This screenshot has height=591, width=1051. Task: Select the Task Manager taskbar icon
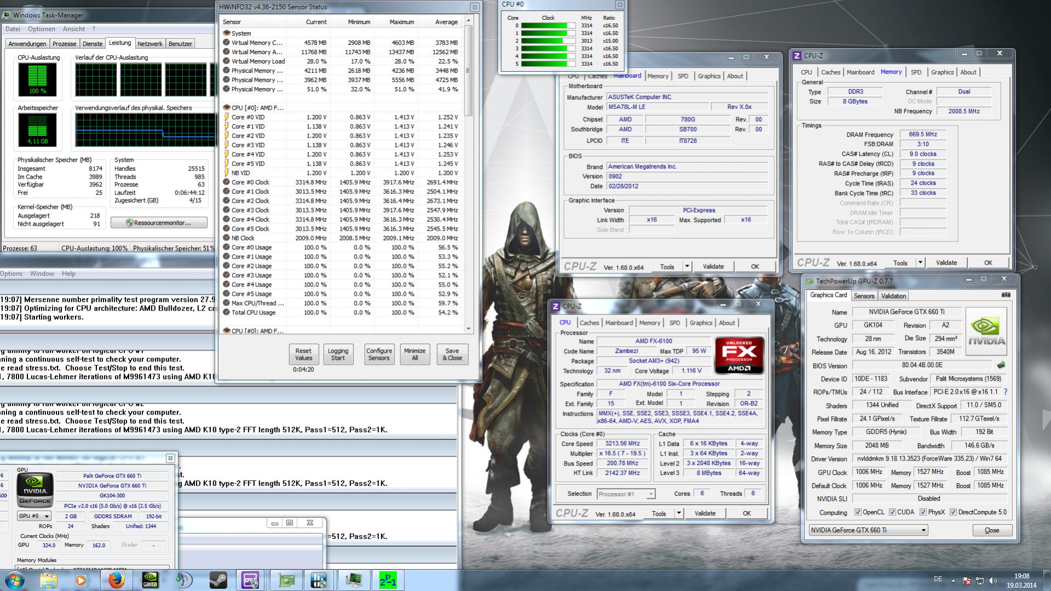(x=354, y=581)
